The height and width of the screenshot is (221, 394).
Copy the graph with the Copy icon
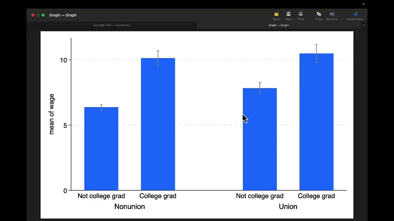coord(319,14)
